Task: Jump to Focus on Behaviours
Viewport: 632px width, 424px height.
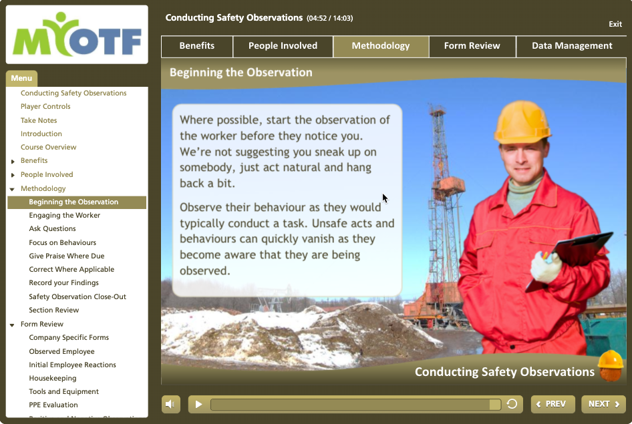Action: pyautogui.click(x=63, y=242)
